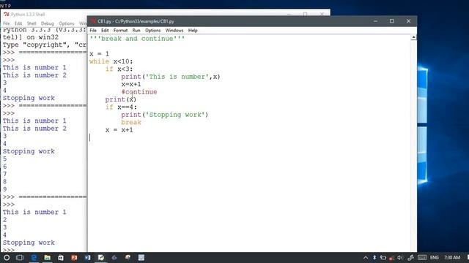Open the network connection tray icon

410,257
